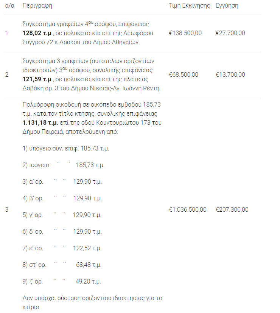This screenshot has height=313, width=280.
Task: Click the Εγγύηση column header
Action: click(227, 6)
